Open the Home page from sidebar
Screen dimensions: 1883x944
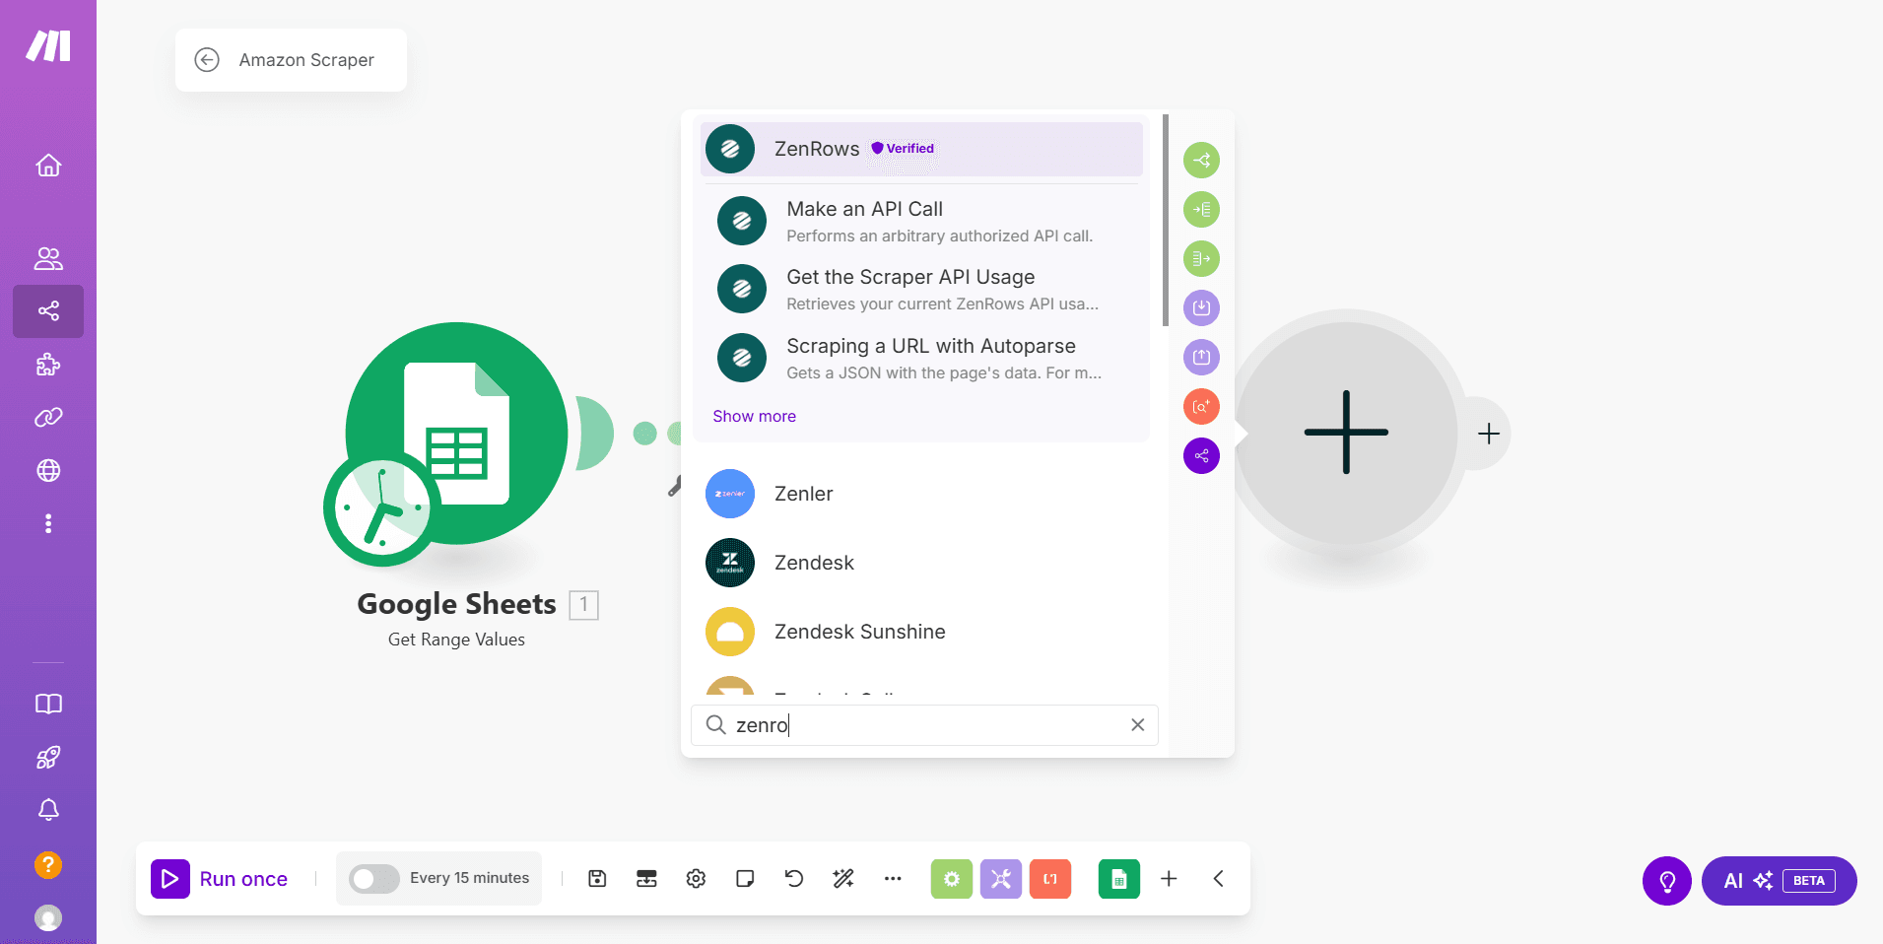point(48,166)
